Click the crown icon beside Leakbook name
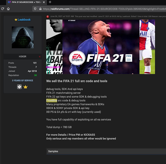This screenshot has height=164, width=166. (16, 20)
